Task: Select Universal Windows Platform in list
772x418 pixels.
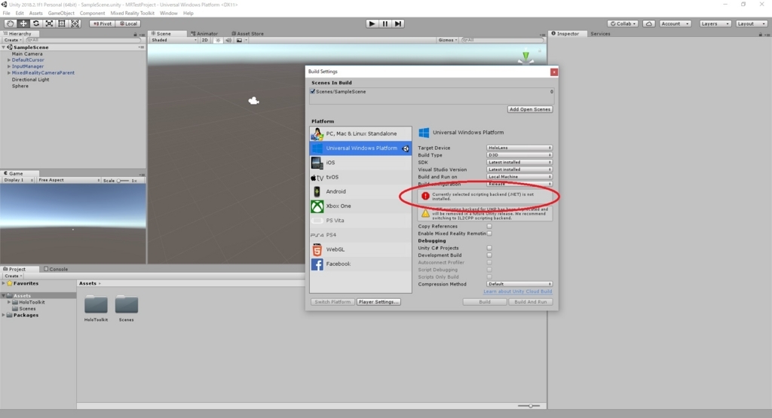Action: tap(360, 148)
